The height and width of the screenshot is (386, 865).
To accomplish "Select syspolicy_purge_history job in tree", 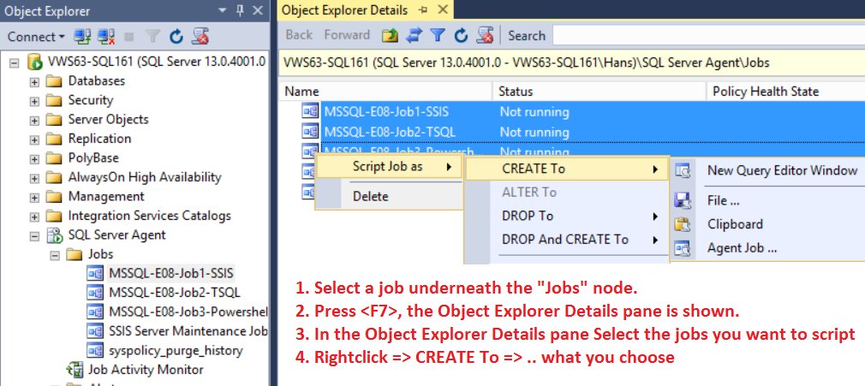I will 176,351.
